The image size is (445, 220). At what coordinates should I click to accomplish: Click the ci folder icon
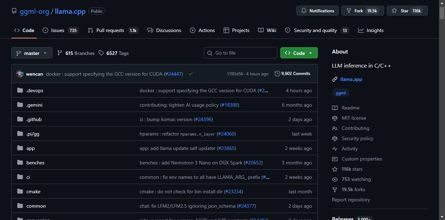pyautogui.click(x=20, y=177)
